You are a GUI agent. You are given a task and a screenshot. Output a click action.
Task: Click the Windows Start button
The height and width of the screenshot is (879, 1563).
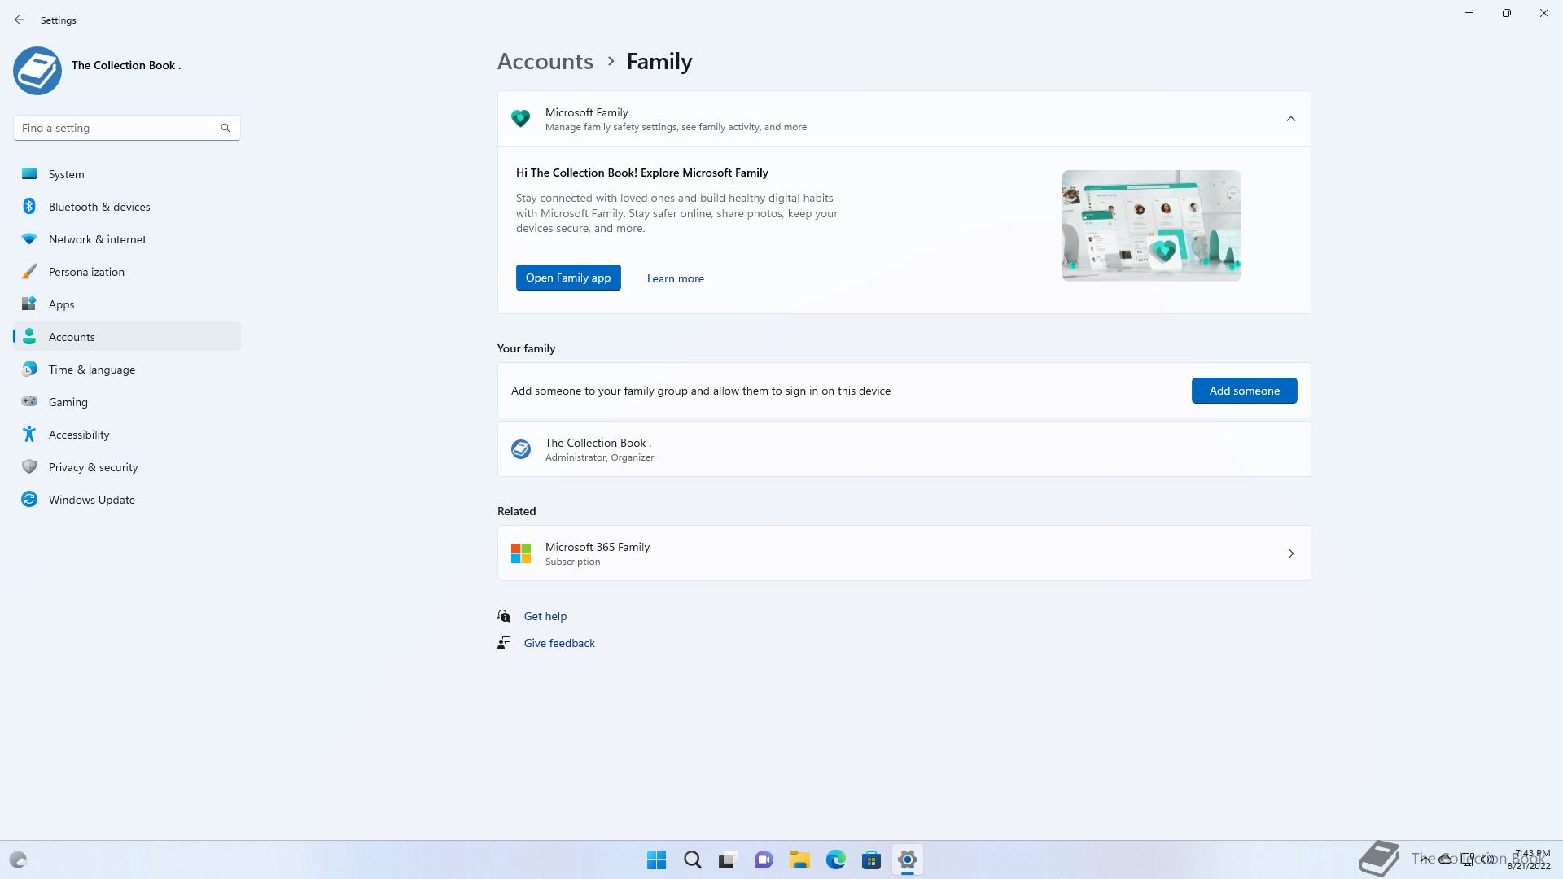(x=656, y=859)
